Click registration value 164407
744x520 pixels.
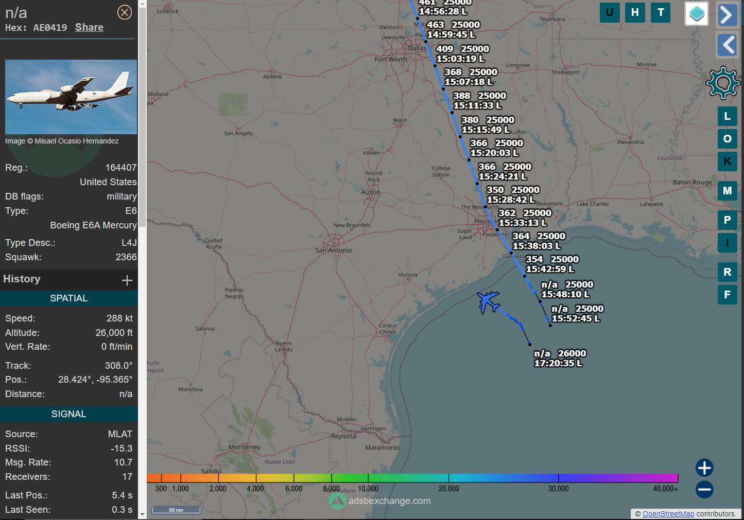(x=121, y=168)
